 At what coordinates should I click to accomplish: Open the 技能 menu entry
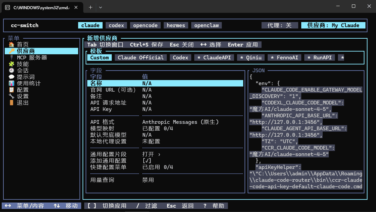pos(22,64)
